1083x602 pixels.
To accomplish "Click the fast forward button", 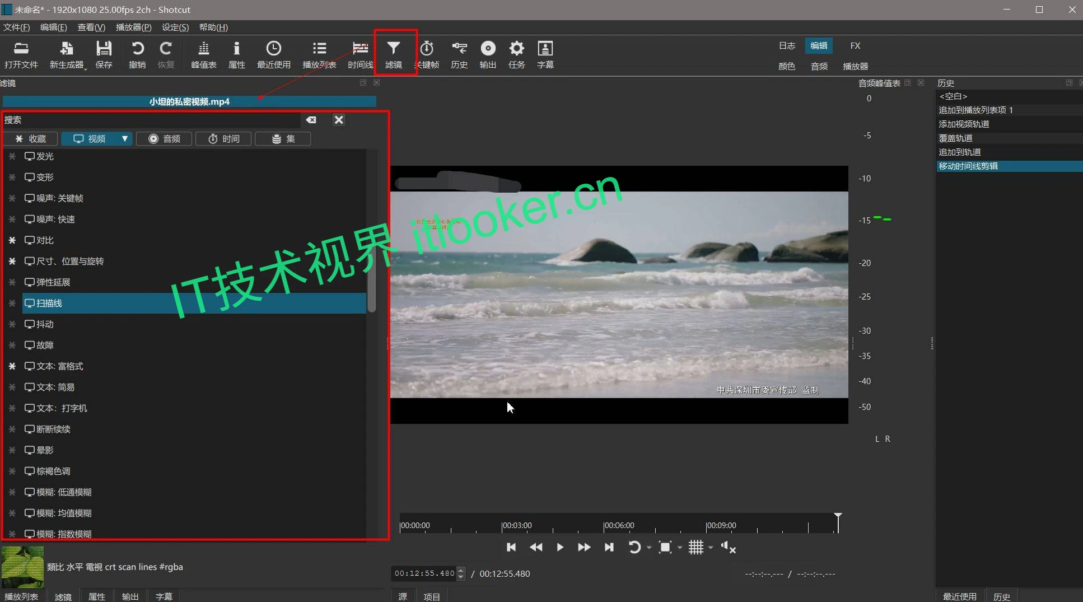I will 583,547.
